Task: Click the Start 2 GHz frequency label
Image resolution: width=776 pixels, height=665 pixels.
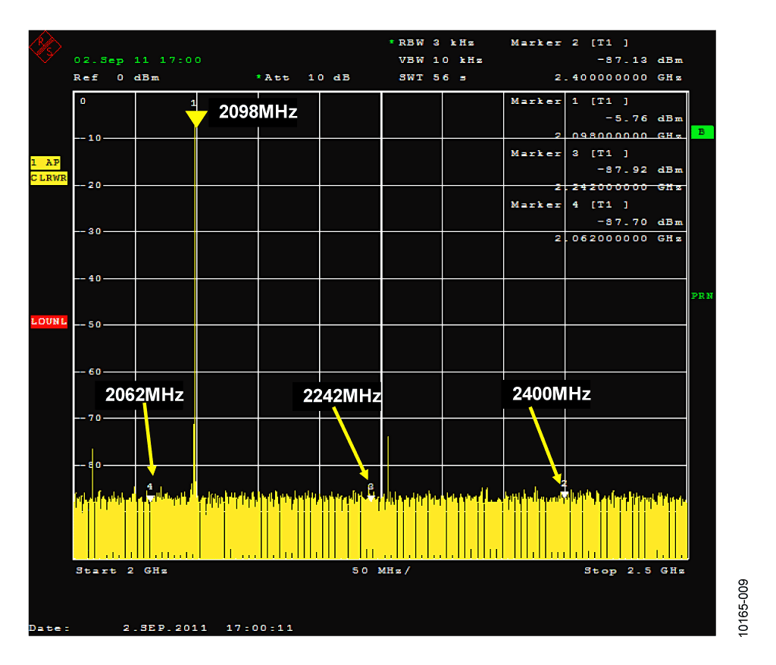Action: 122,570
